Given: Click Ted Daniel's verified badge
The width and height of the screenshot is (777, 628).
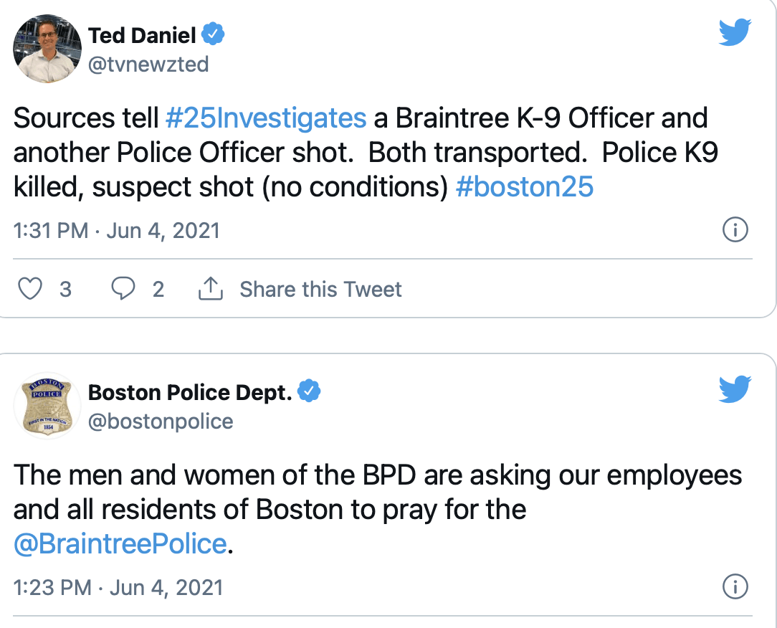Looking at the screenshot, I should [213, 34].
